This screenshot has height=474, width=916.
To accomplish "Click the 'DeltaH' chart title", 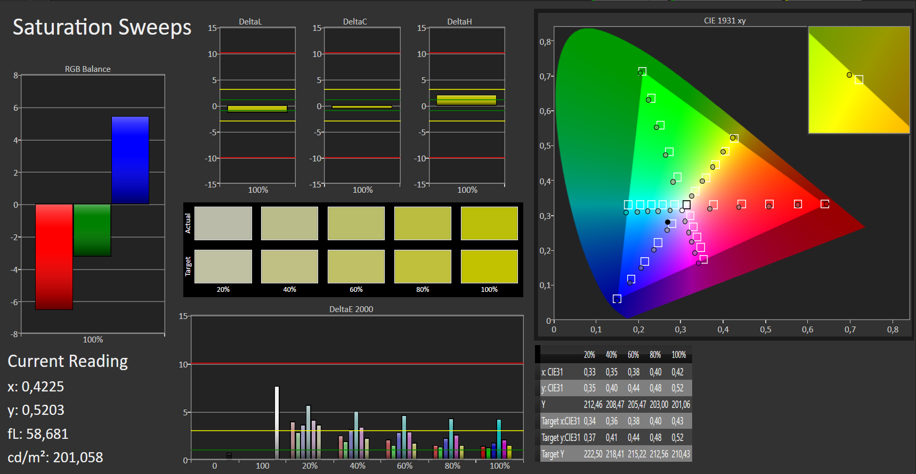I will tap(459, 22).
